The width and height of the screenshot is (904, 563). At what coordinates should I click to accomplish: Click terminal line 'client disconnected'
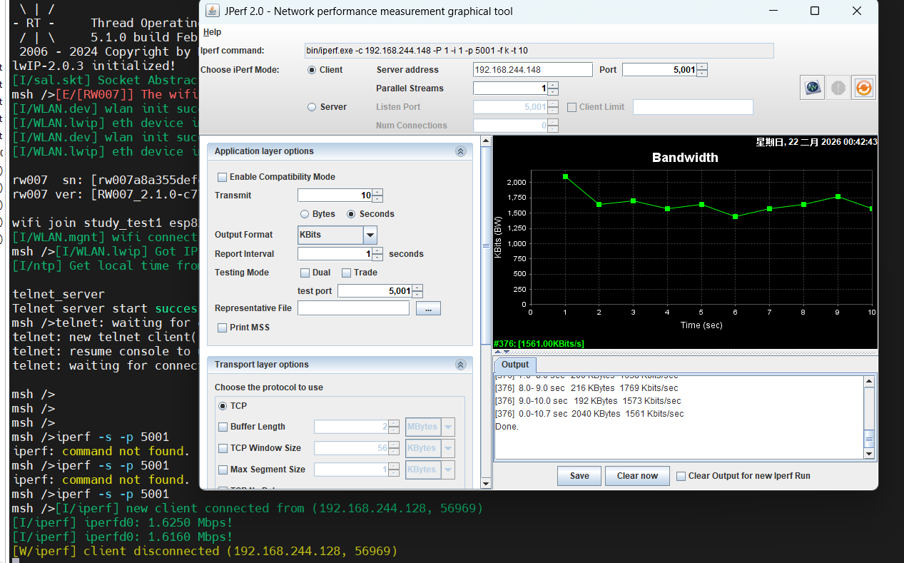point(205,551)
